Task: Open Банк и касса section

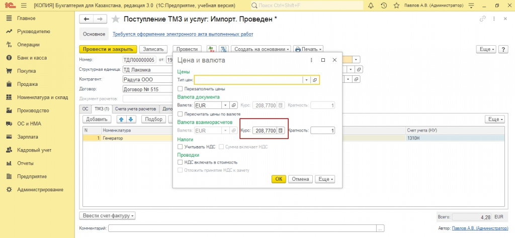Action: [x=32, y=58]
